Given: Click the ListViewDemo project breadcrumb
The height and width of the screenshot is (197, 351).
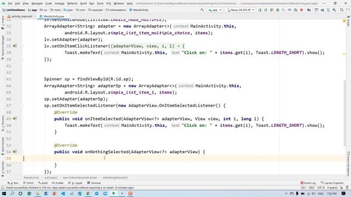Looking at the screenshot, I should coord(13,10).
